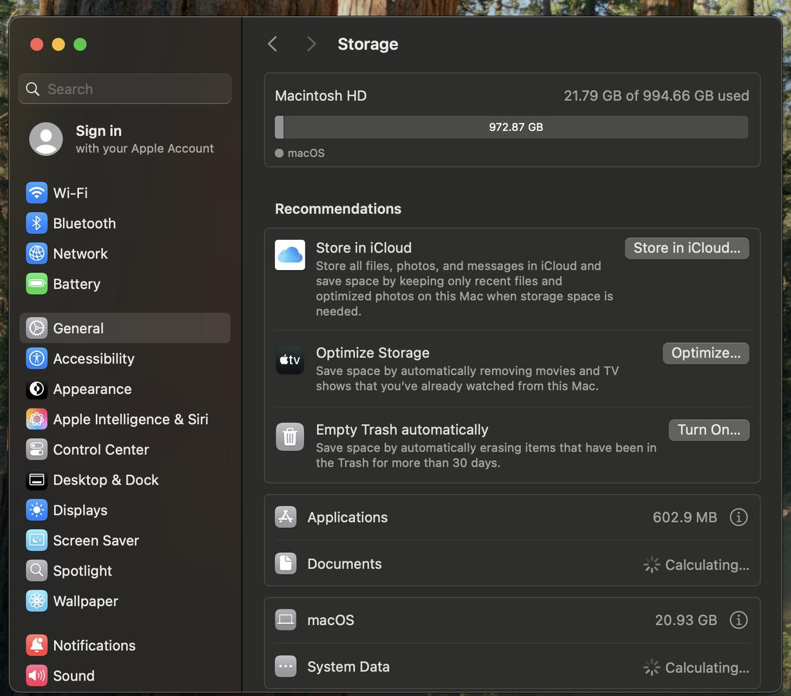Click the Notifications bell icon

pyautogui.click(x=37, y=645)
